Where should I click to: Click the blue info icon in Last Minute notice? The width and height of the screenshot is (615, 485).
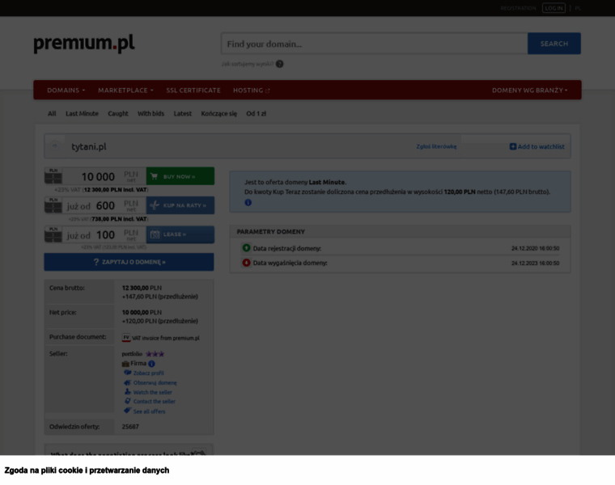pyautogui.click(x=248, y=203)
